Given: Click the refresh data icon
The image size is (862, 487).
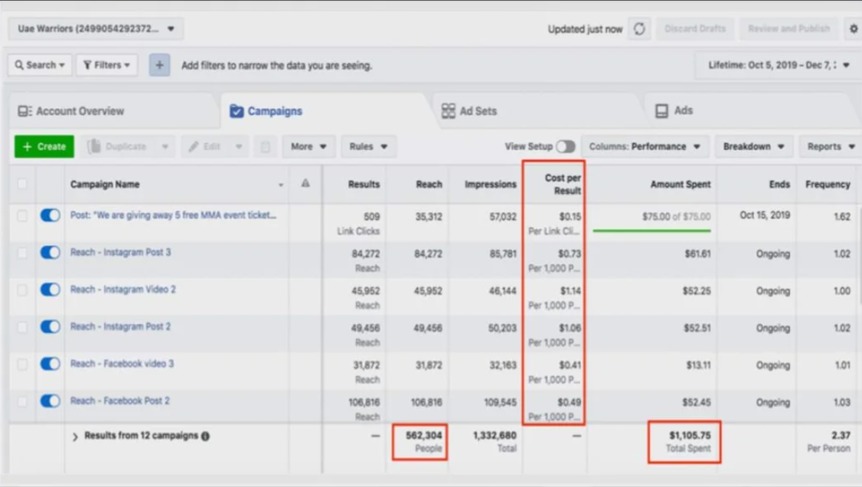Looking at the screenshot, I should [639, 29].
